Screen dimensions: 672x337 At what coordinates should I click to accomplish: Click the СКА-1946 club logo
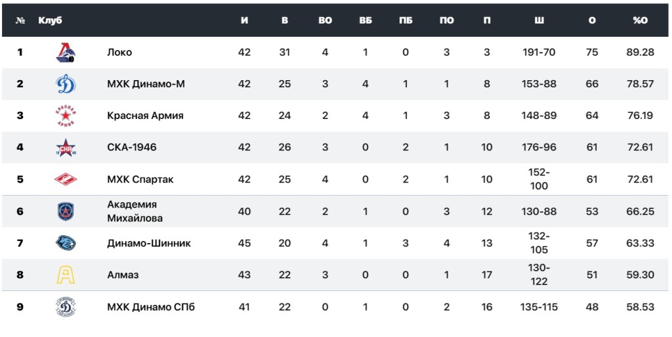pos(66,147)
